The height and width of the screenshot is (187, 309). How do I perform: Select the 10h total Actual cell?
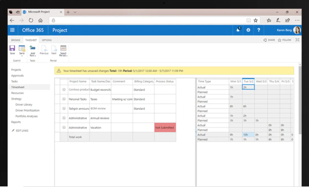point(248,135)
